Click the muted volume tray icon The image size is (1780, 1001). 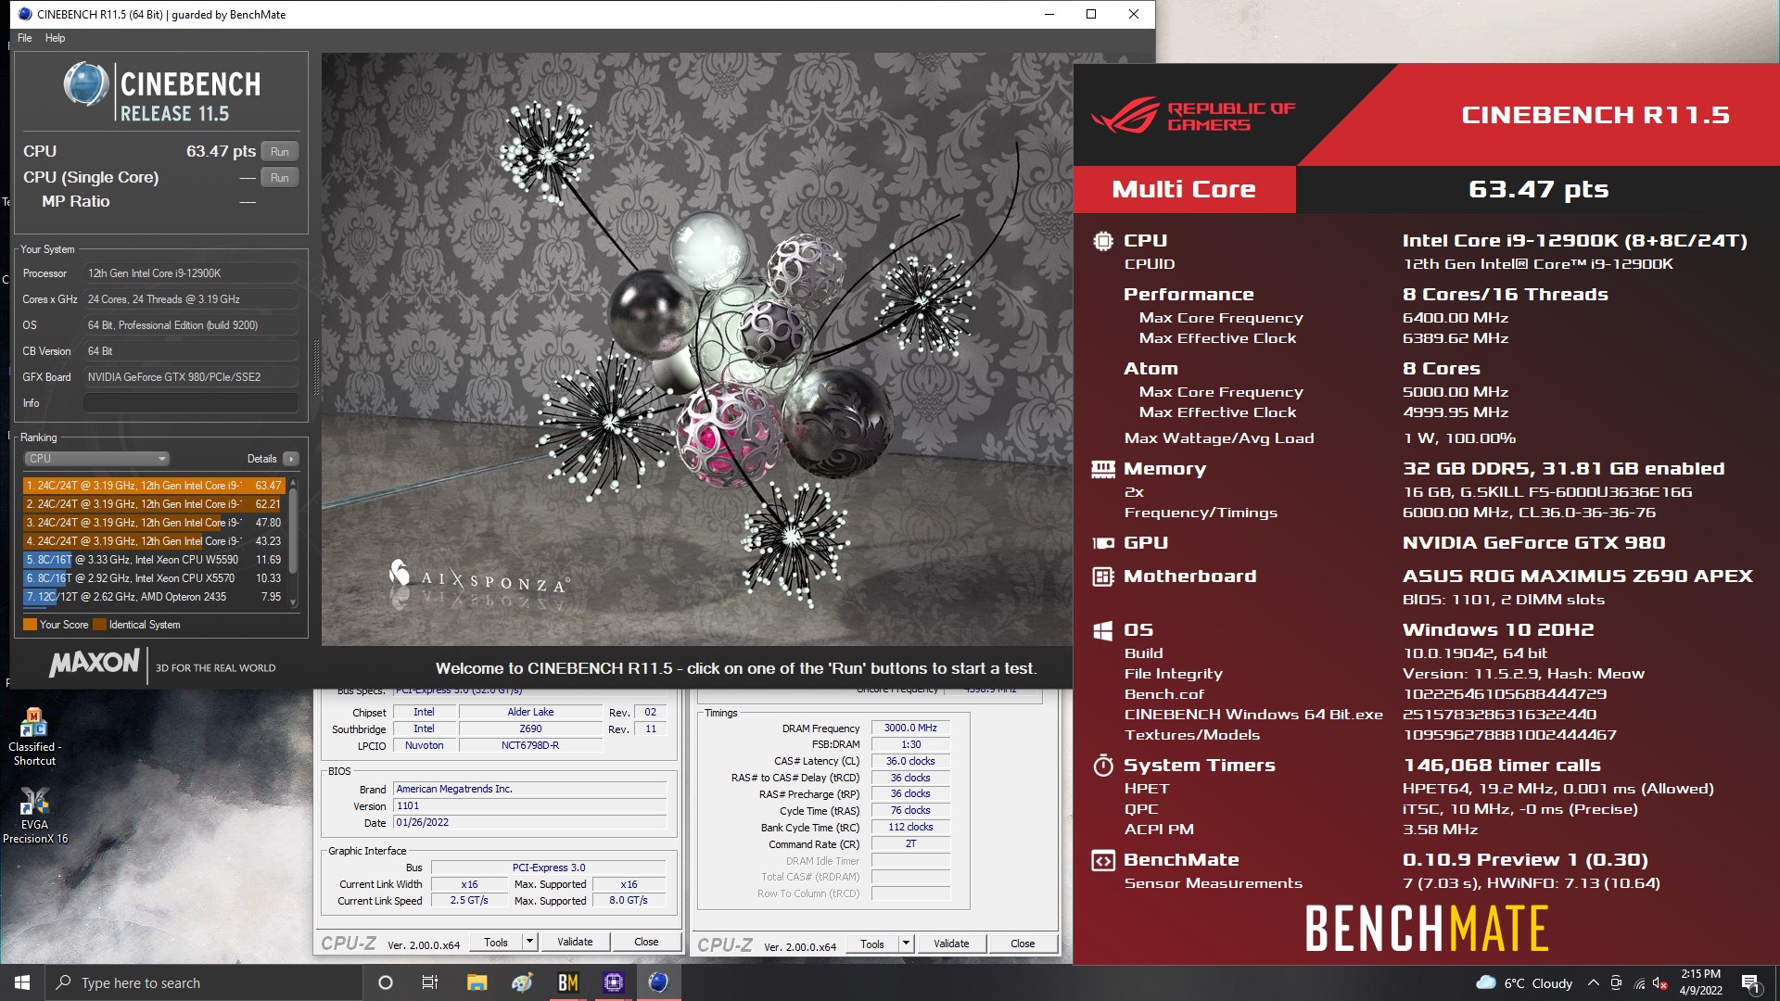[1660, 983]
